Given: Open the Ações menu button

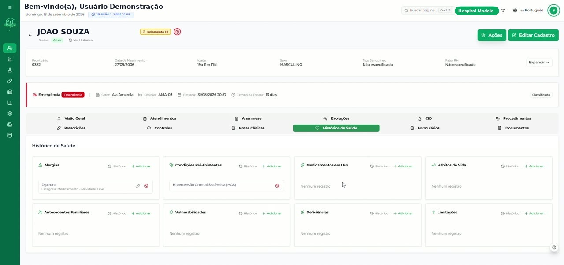Looking at the screenshot, I should tap(492, 35).
